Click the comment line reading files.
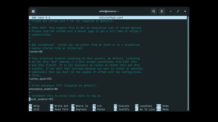 (35, 75)
